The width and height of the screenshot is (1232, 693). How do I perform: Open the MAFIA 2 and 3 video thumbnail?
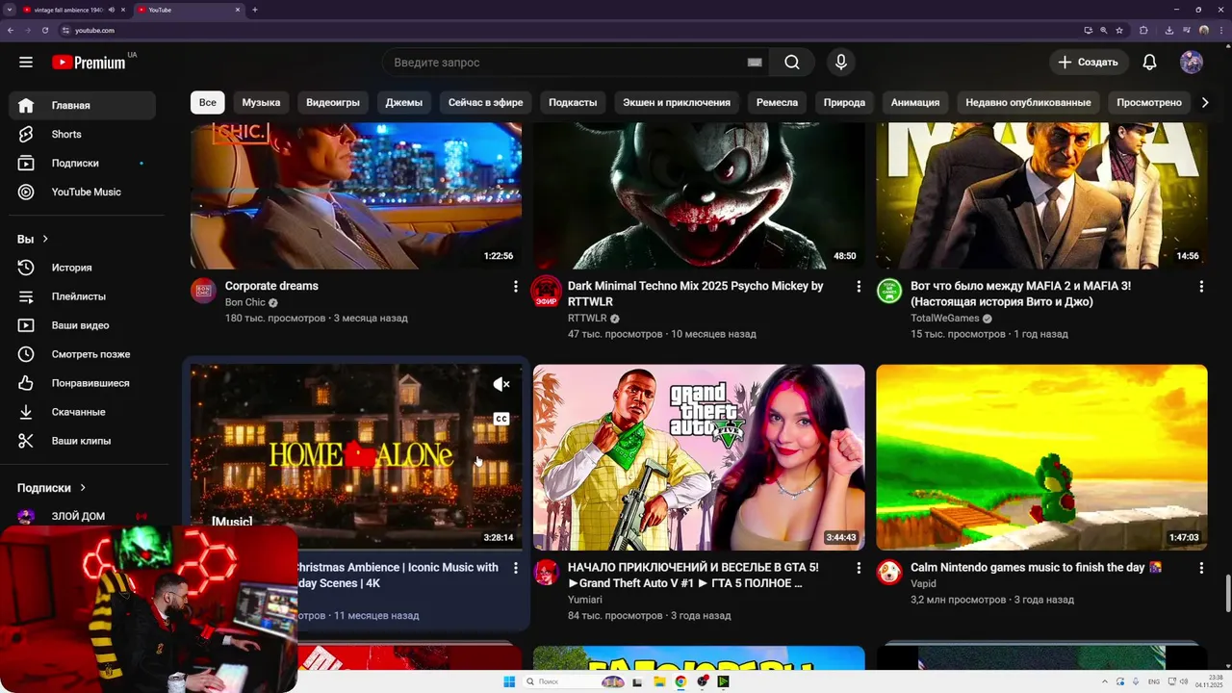click(x=1041, y=196)
